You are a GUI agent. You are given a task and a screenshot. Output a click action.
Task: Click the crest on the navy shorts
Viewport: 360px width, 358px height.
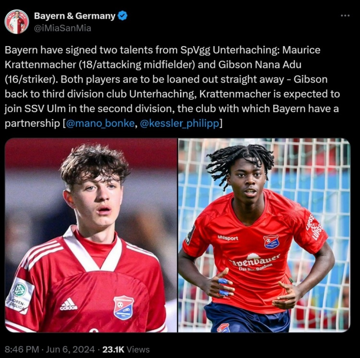point(223,328)
